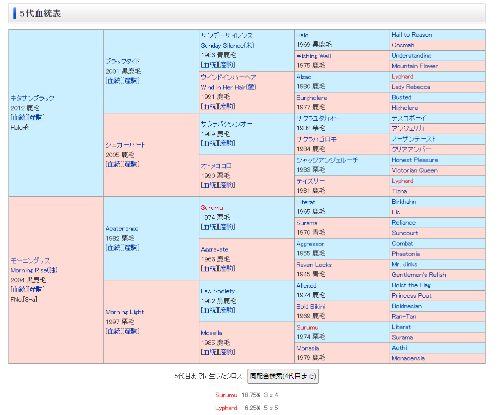Open the Victorian Queen link
This screenshot has height=415, width=501.
(415, 170)
